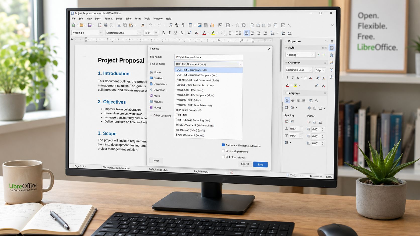Image resolution: width=420 pixels, height=236 pixels.
Task: Click the Paste clipboard icon
Action: click(x=131, y=25)
